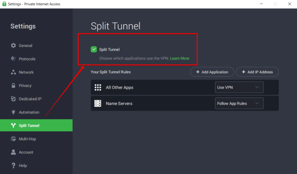Select the Split Tunnel sidebar item
297x174 pixels.
[36, 125]
